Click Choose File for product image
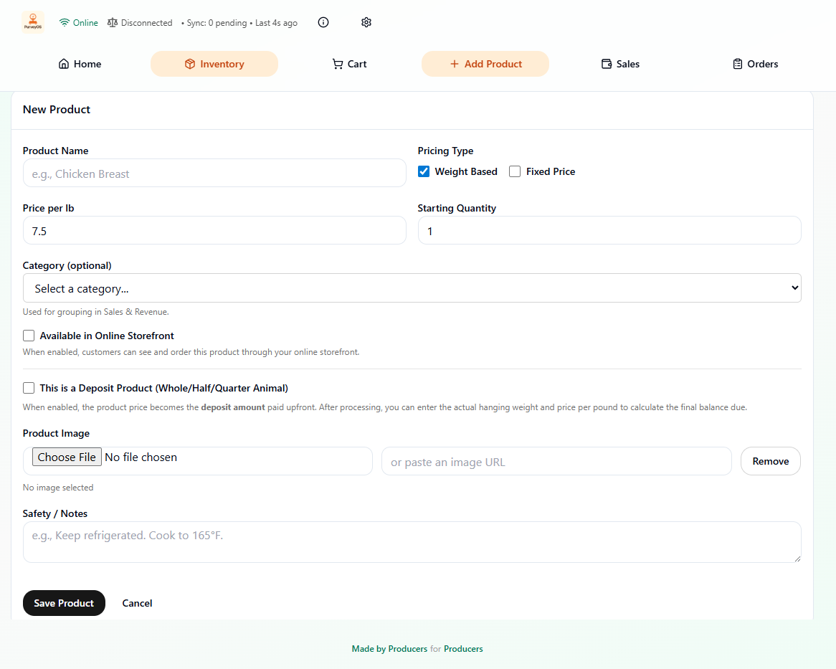The height and width of the screenshot is (669, 836). [x=67, y=456]
